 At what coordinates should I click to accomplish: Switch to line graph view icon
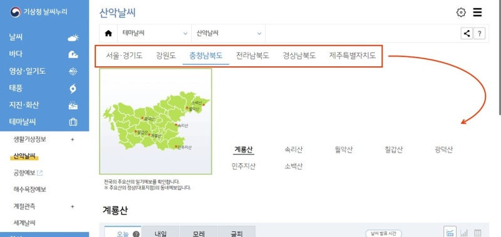click(450, 232)
